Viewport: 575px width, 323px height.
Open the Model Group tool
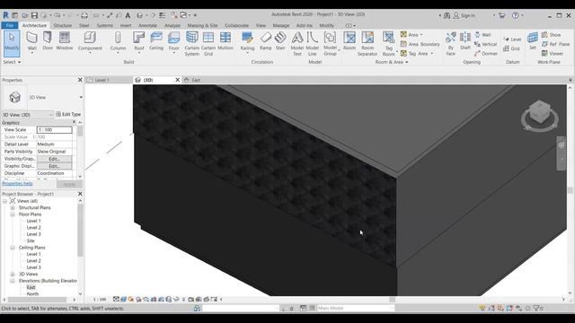coord(330,44)
